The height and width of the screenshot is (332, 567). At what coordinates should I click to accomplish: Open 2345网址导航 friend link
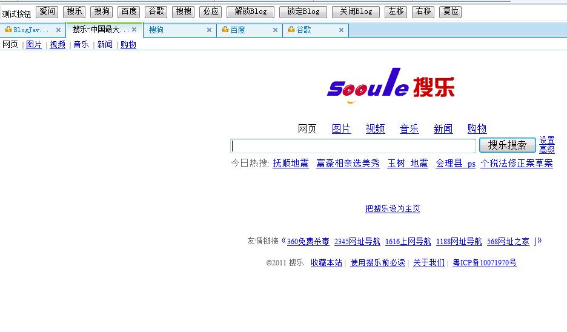pyautogui.click(x=357, y=241)
